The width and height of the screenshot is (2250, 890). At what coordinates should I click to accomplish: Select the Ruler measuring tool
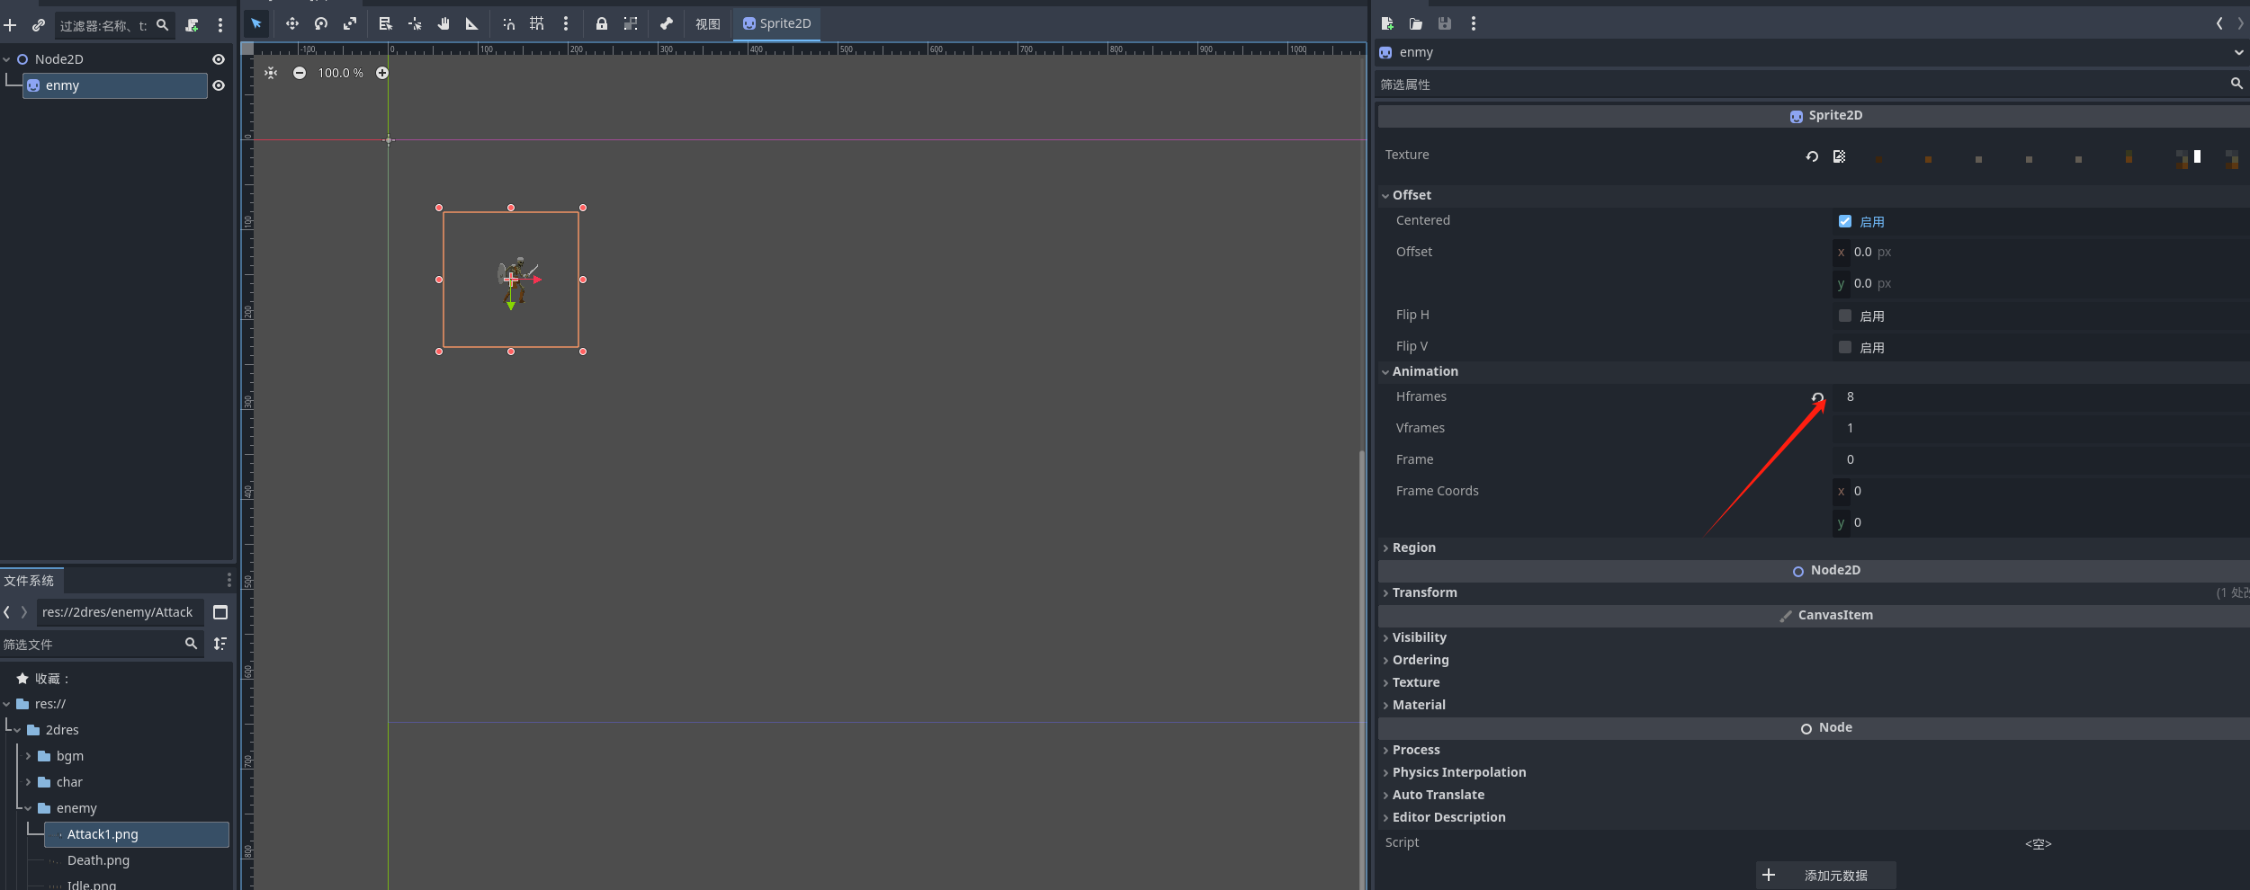click(x=471, y=23)
